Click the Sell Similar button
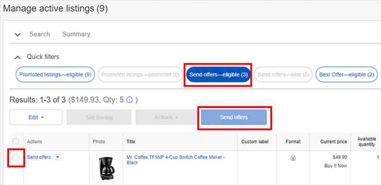 [99, 118]
